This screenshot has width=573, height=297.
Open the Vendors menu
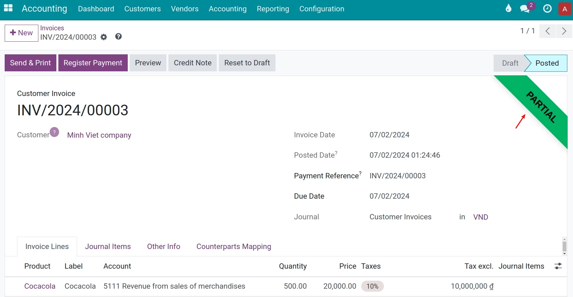click(x=185, y=9)
